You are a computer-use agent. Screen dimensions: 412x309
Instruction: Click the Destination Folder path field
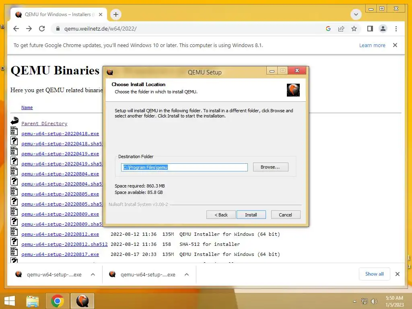click(184, 167)
